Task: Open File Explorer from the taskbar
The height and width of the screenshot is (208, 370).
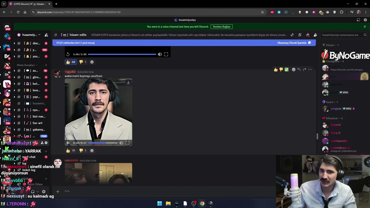Action: pyautogui.click(x=168, y=203)
